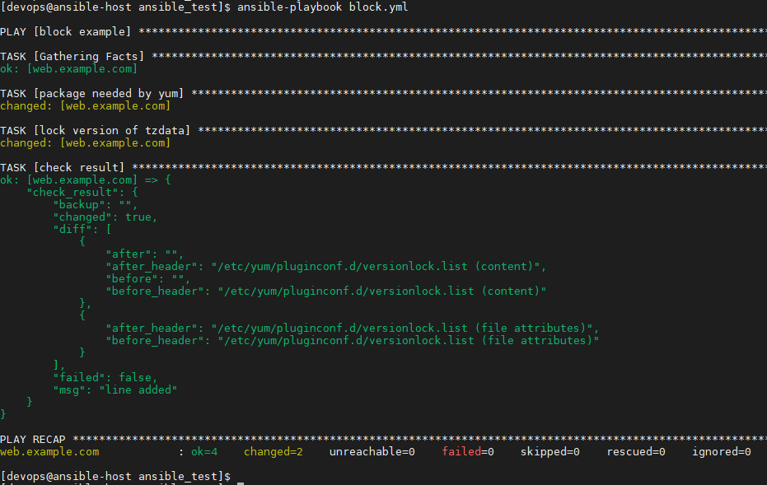Click the 'rescued=0' recap value
This screenshot has width=767, height=485.
pos(636,452)
